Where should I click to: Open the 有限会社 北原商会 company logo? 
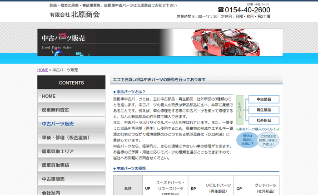tap(75, 15)
